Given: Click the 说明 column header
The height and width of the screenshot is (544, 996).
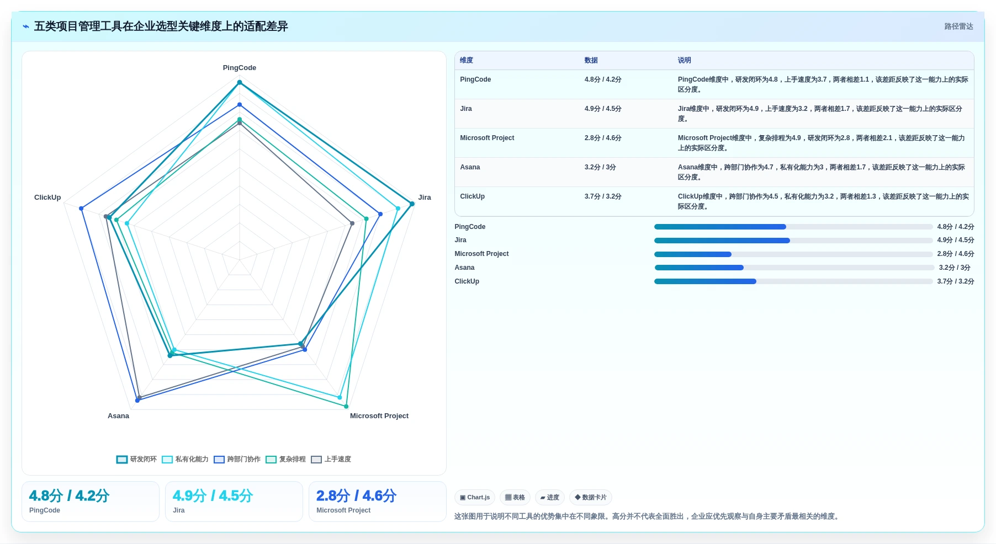Looking at the screenshot, I should [685, 60].
